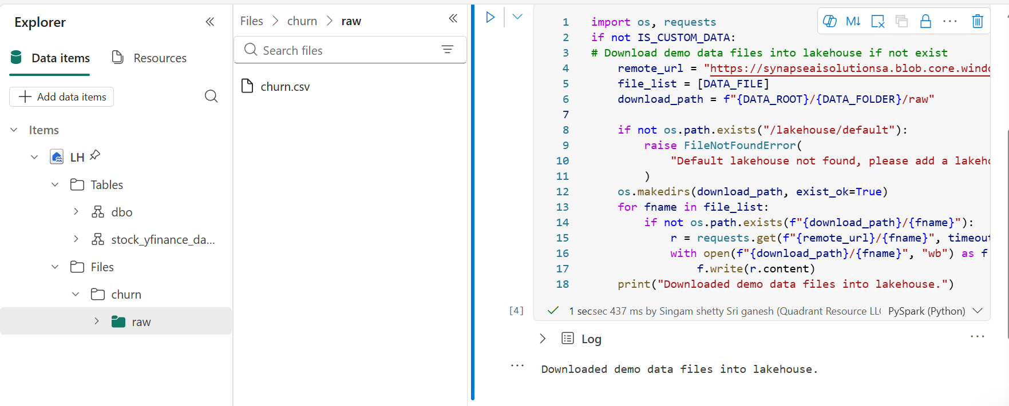
Task: Open Copilot from the cell toolbar
Action: tap(829, 22)
